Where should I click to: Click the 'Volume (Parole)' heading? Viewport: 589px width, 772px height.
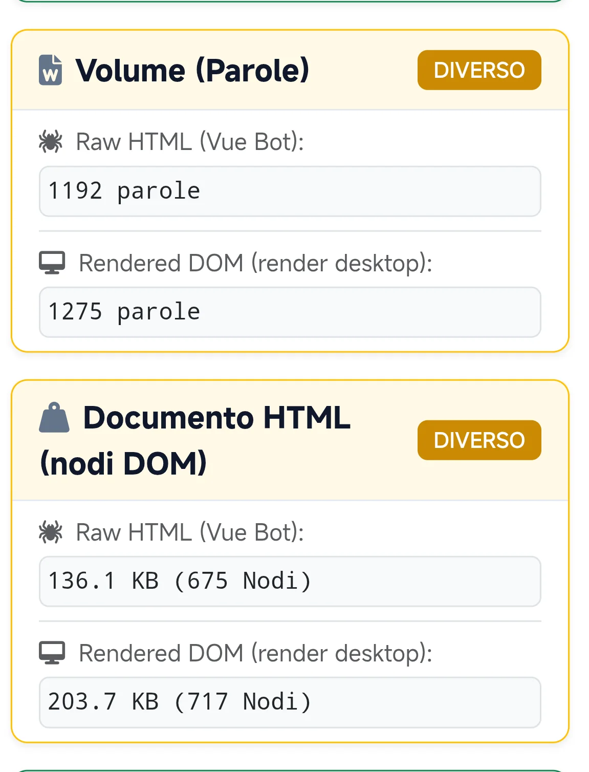pyautogui.click(x=192, y=70)
